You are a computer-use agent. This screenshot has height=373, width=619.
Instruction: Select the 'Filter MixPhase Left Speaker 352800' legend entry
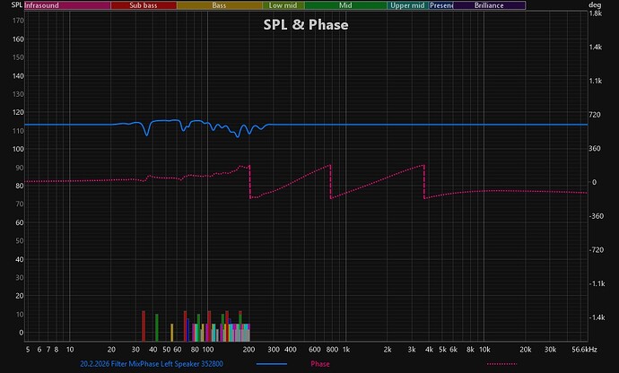click(152, 364)
